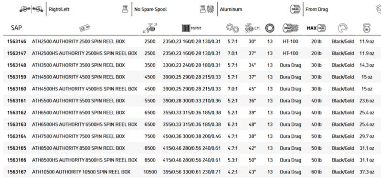This screenshot has width=381, height=186.
Task: Click the ball bearing count column icon
Action: click(270, 28)
